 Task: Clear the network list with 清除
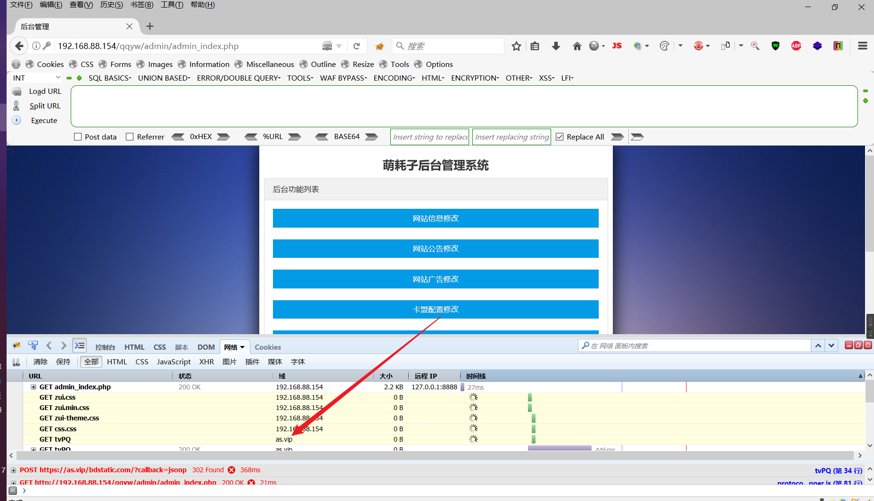(x=41, y=361)
